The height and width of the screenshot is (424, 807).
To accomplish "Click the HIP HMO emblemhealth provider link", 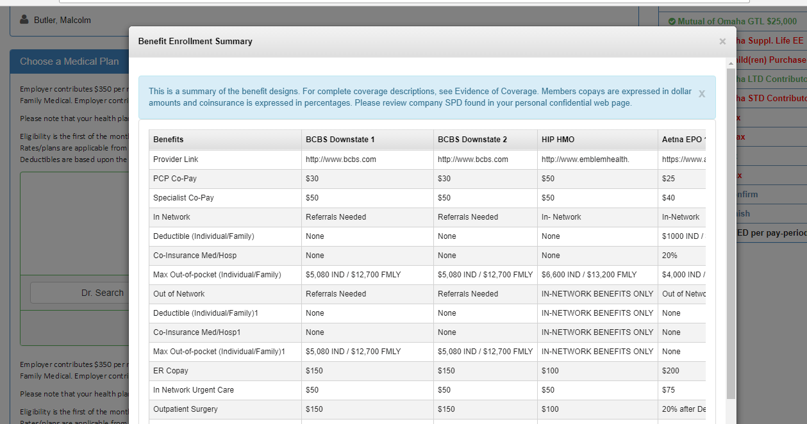I will click(585, 159).
